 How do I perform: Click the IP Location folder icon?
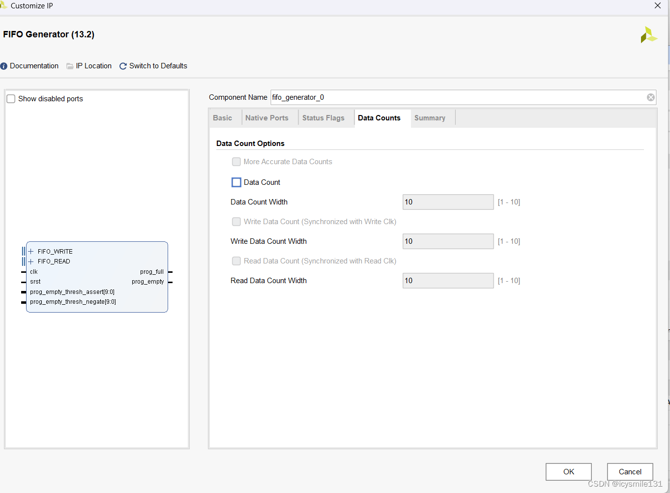pos(70,66)
